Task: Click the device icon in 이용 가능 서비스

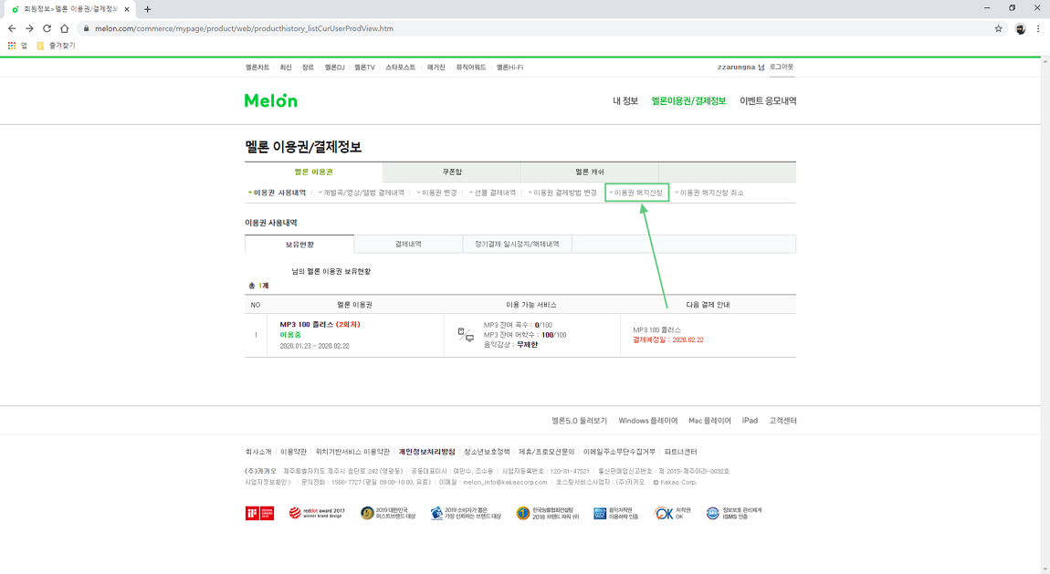Action: [466, 335]
